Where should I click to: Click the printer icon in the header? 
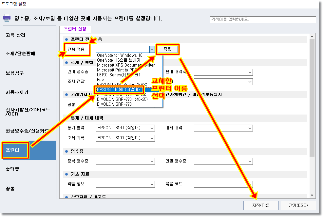(7, 18)
